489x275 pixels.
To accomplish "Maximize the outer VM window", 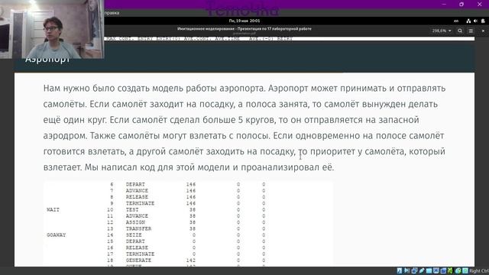I will point(461,4).
